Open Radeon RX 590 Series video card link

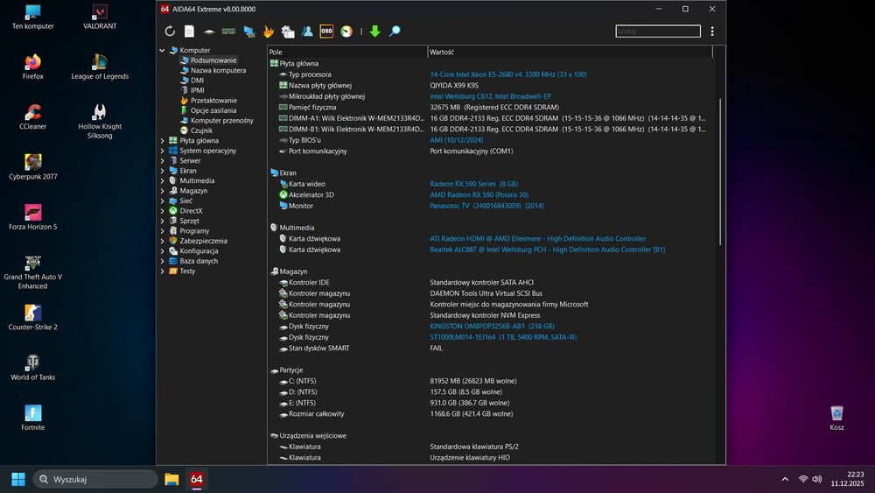pyautogui.click(x=473, y=184)
